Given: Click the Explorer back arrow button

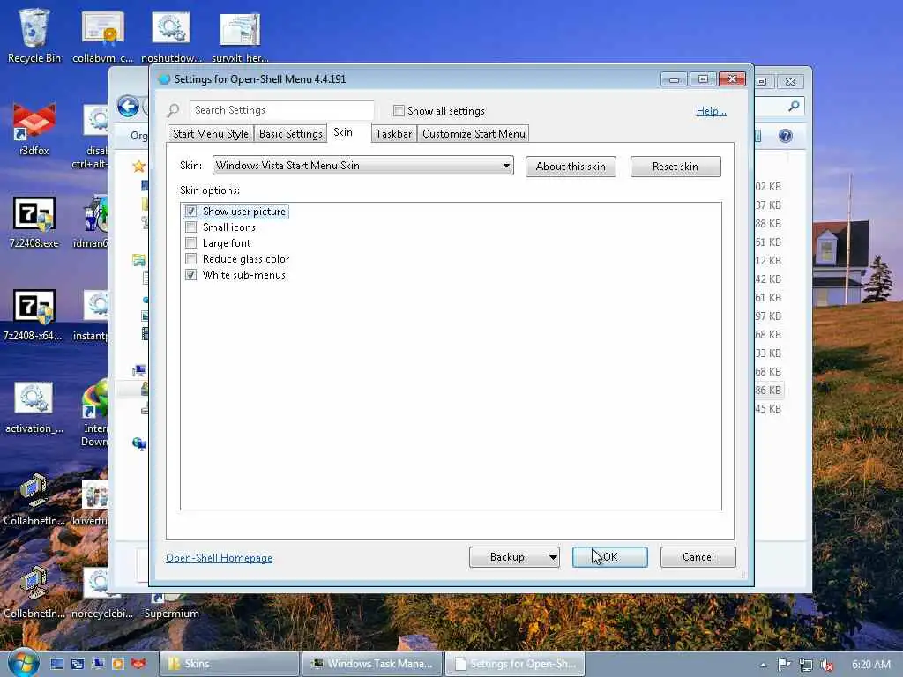Looking at the screenshot, I should coord(128,107).
